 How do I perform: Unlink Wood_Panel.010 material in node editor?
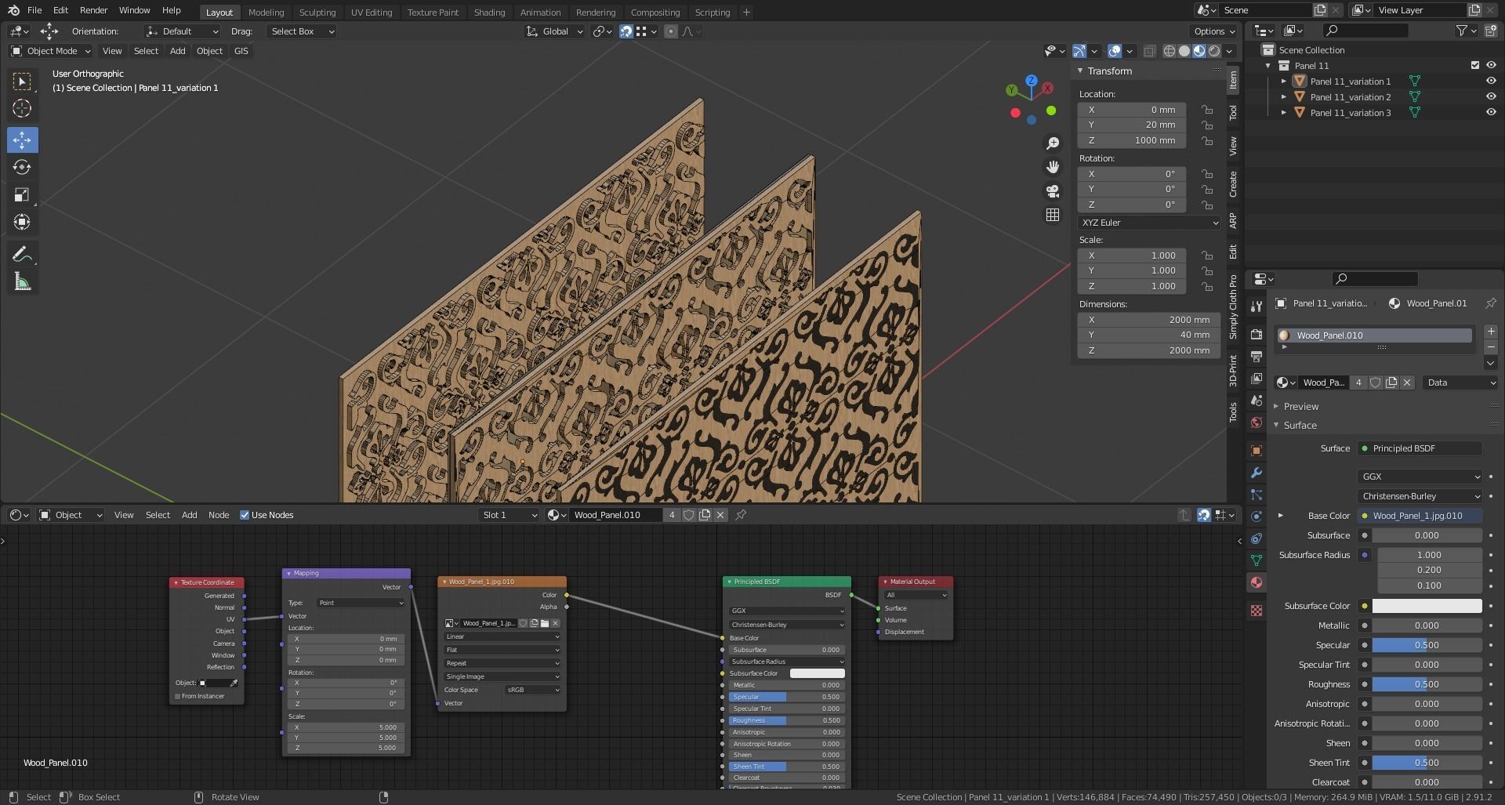click(720, 515)
